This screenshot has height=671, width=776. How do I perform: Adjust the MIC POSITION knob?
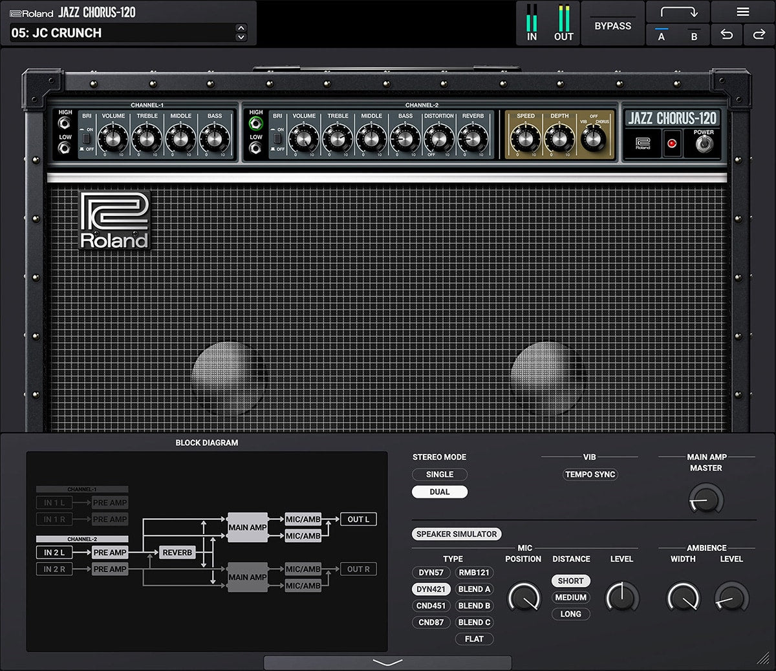point(524,599)
